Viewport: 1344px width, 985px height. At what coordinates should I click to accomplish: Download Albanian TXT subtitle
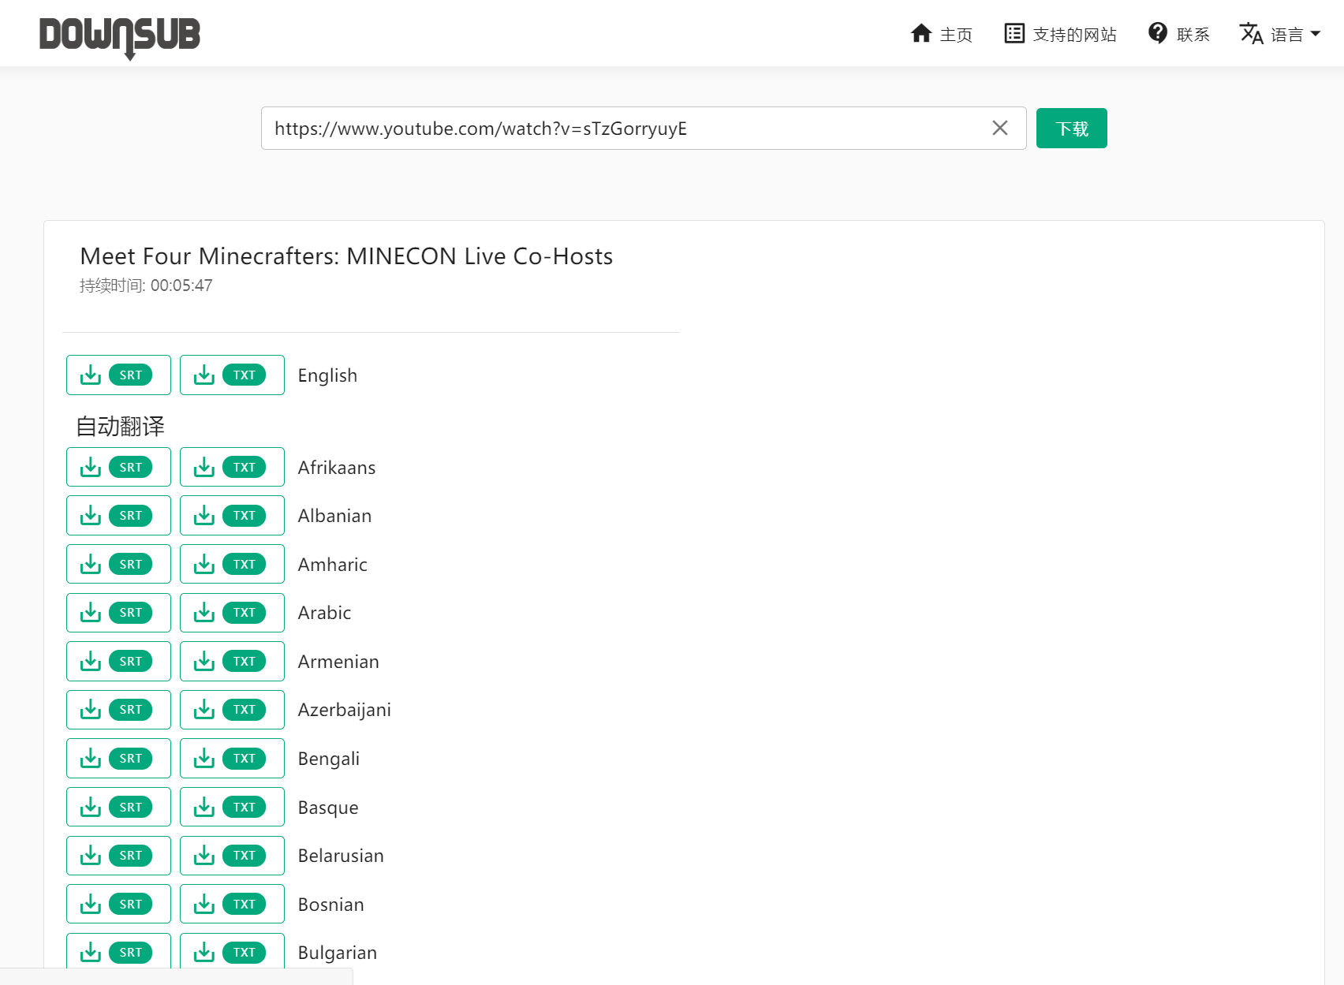click(x=232, y=516)
